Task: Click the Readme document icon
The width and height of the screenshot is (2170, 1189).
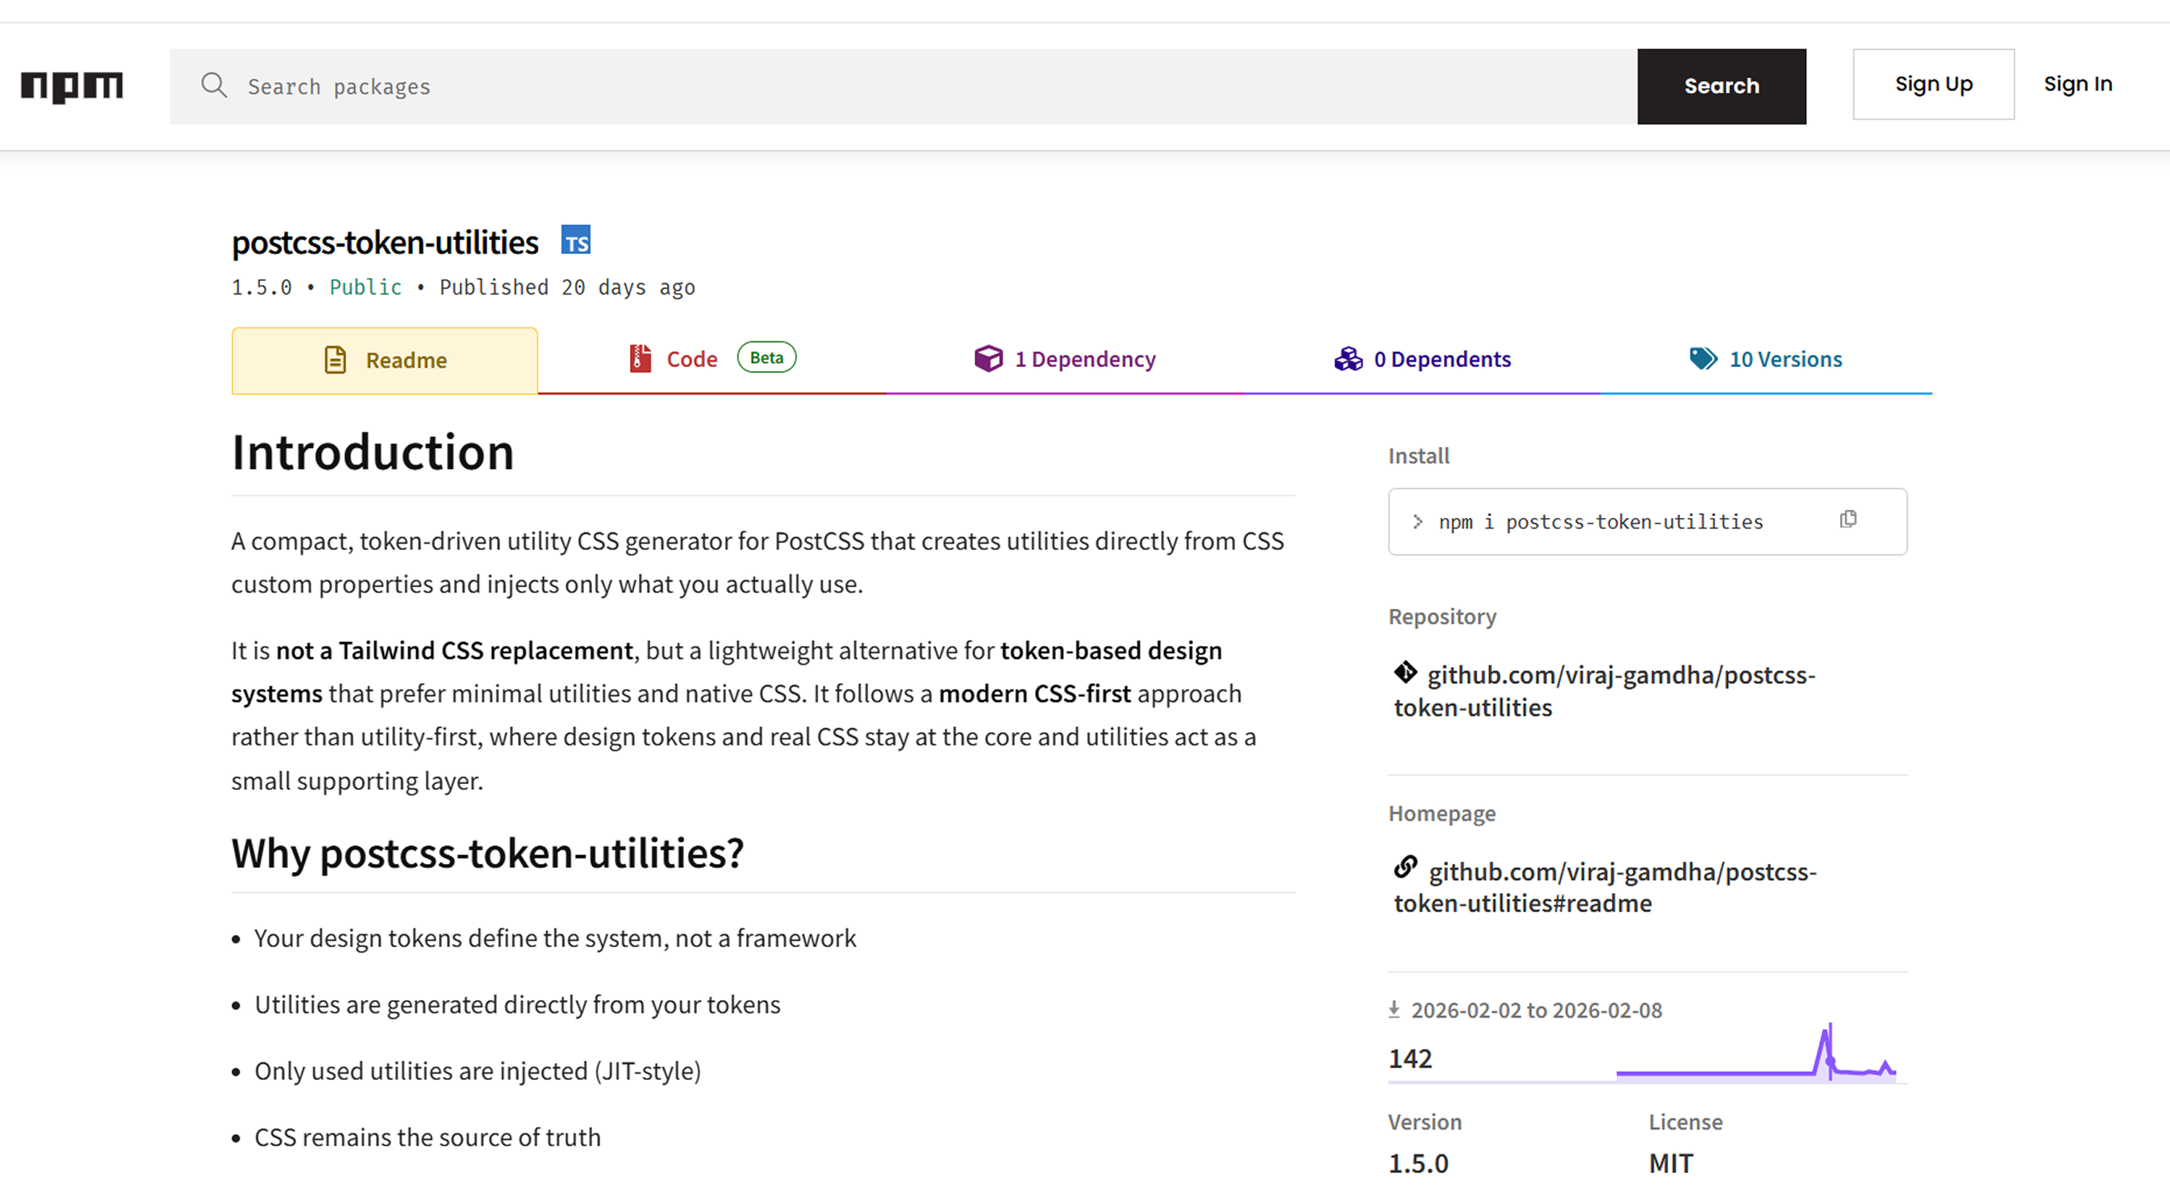Action: click(336, 360)
